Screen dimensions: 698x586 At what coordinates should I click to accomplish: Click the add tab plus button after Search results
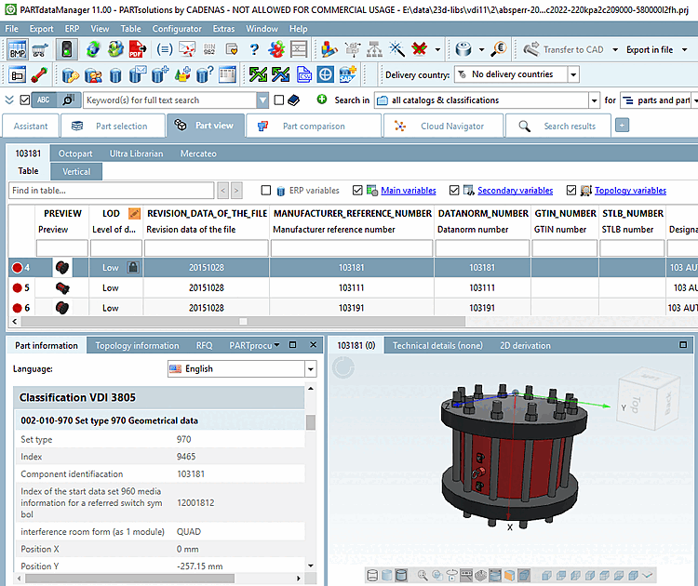tap(622, 126)
